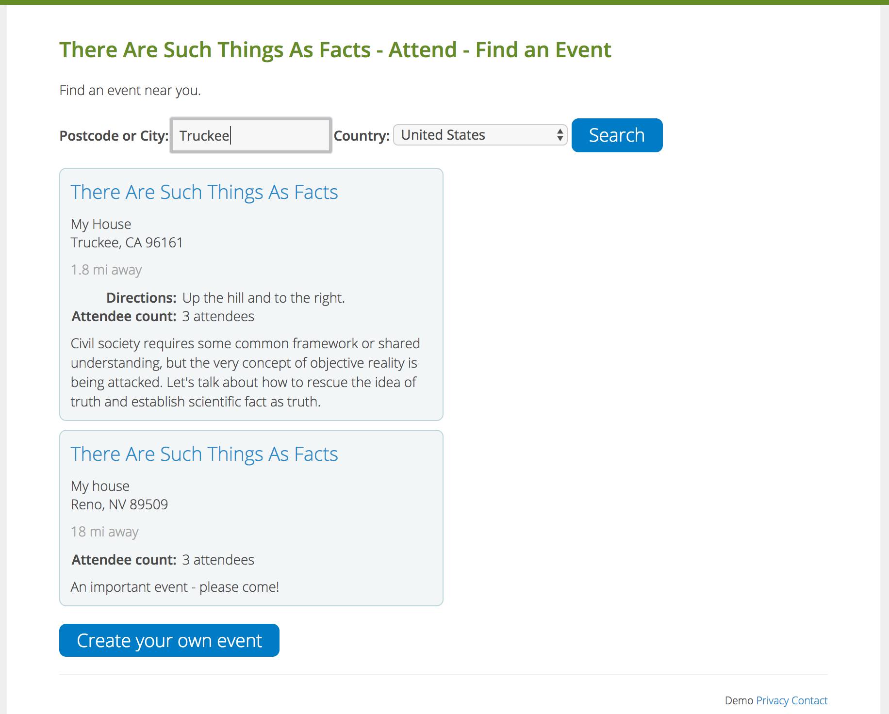Click the 'Find an event near you.' text

(x=130, y=91)
